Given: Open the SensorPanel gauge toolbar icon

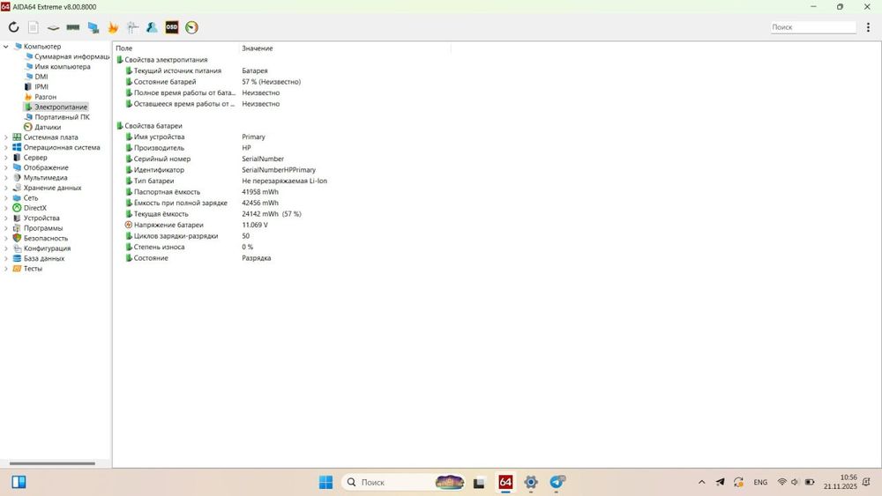Looking at the screenshot, I should 191,27.
